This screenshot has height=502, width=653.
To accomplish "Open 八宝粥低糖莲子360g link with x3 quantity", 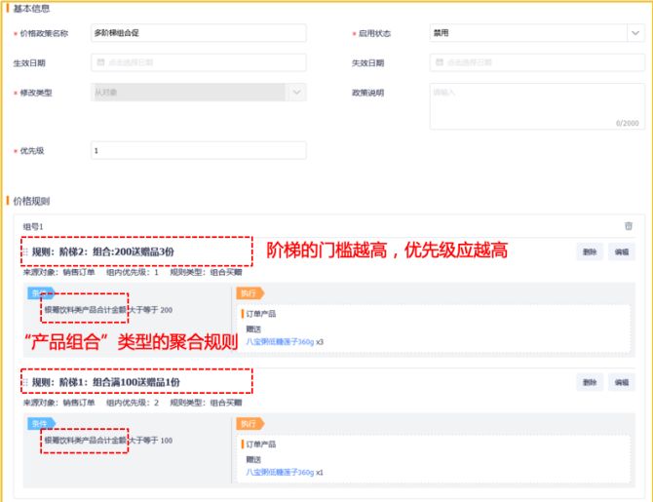I will pyautogui.click(x=279, y=341).
